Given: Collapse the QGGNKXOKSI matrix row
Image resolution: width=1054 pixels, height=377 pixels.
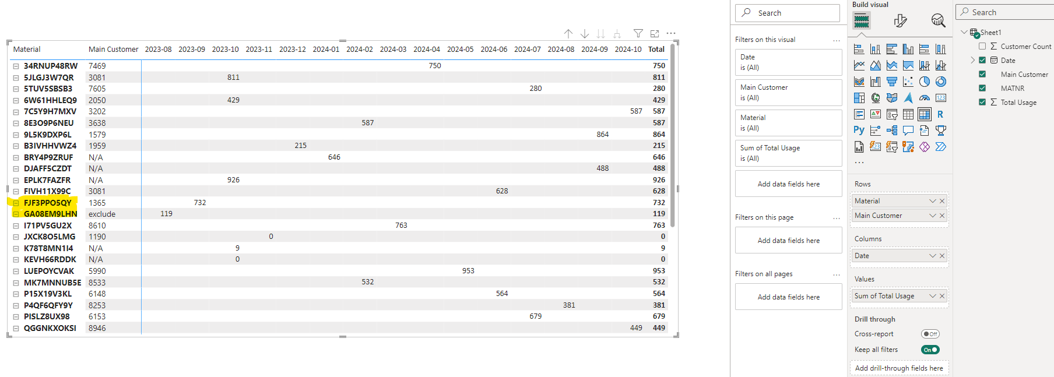Looking at the screenshot, I should [x=16, y=328].
